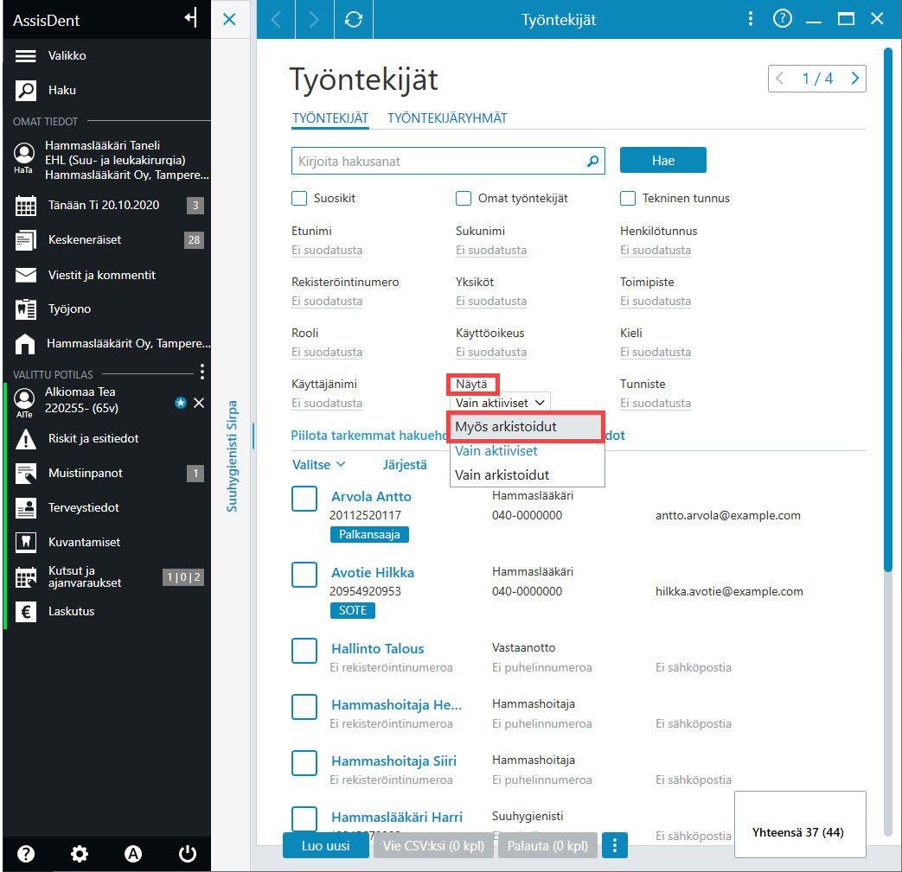Open the blue three-dot menu beside Palauta
The width and height of the screenshot is (902, 872).
tap(614, 845)
